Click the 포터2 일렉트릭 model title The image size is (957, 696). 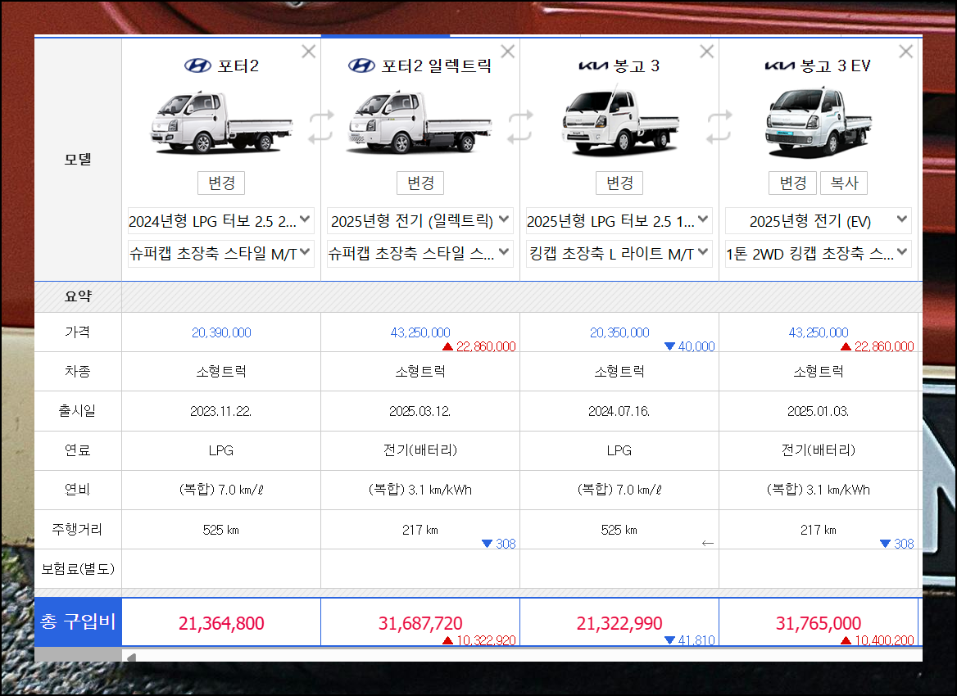436,66
